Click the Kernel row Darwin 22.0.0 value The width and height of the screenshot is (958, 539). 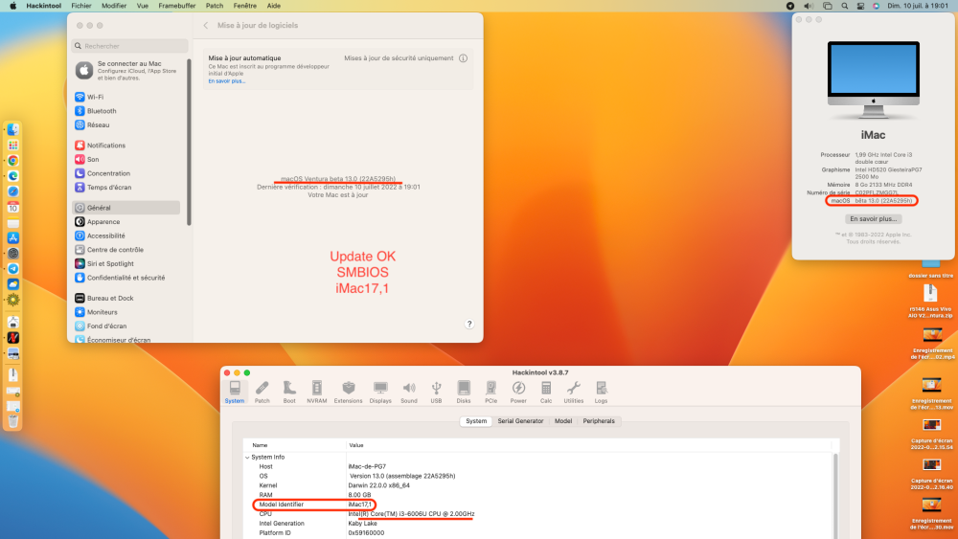(378, 486)
